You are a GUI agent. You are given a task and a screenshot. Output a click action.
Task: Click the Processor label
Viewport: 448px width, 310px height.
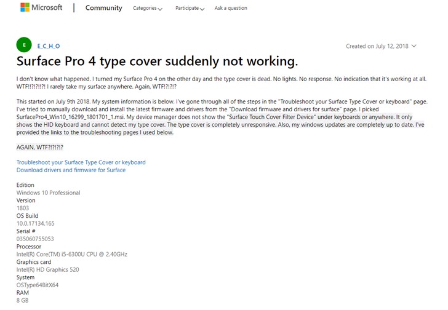pyautogui.click(x=29, y=247)
